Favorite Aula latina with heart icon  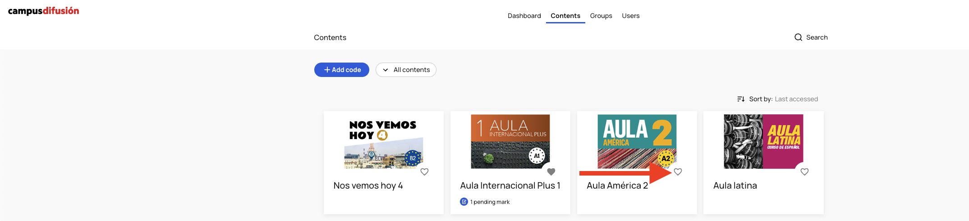click(x=804, y=171)
